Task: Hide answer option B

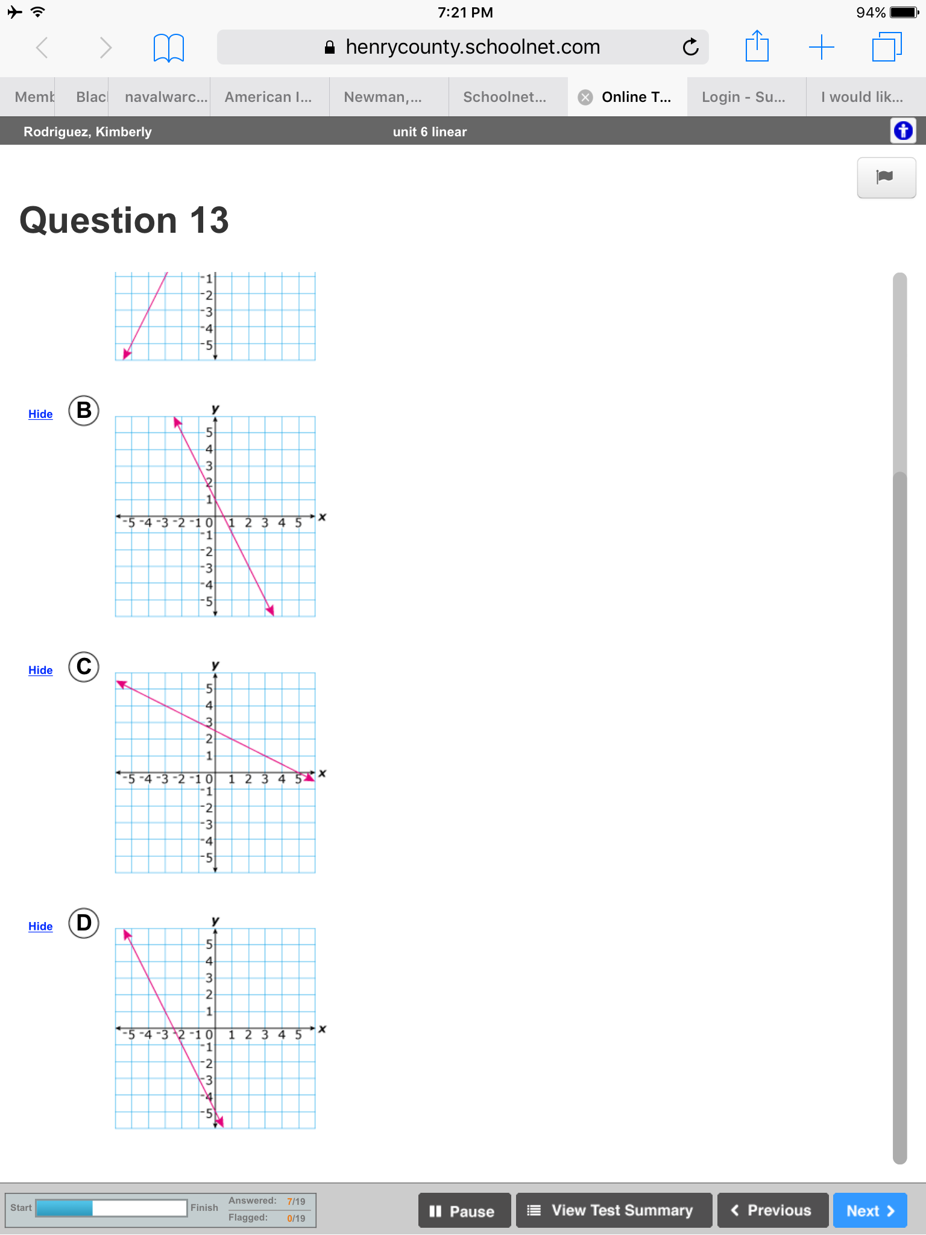Action: [40, 414]
